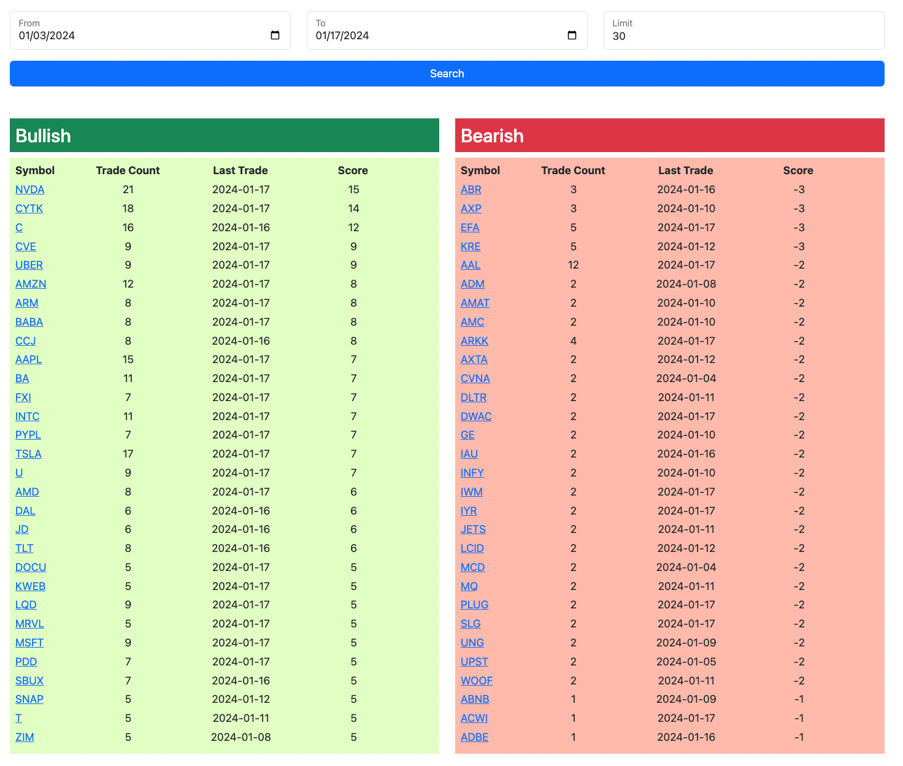This screenshot has height=766, width=903.
Task: Open the SBUX symbol link
Action: tap(29, 681)
